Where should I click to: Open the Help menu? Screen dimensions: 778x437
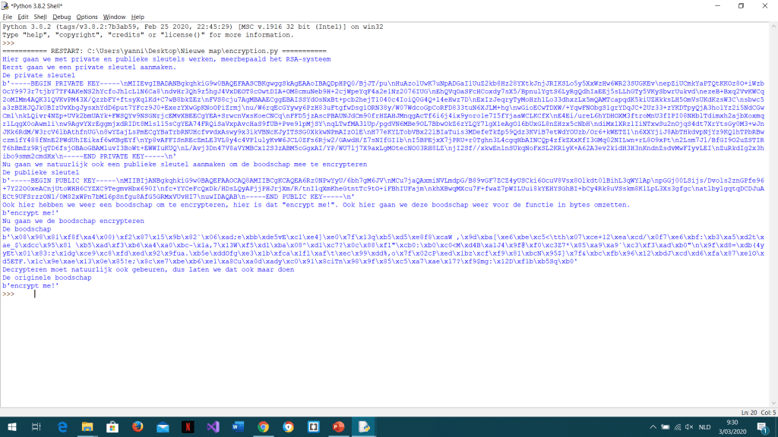click(x=138, y=17)
